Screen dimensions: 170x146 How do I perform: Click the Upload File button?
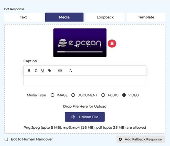tap(85, 117)
